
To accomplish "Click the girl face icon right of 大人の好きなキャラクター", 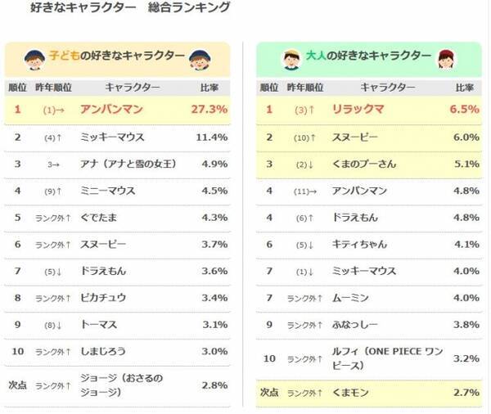I will (x=445, y=58).
